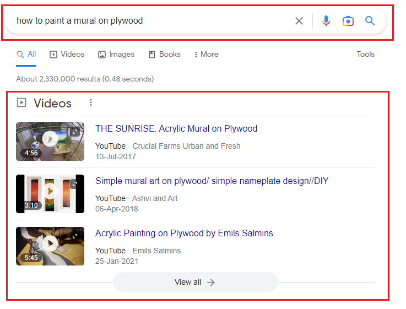Open image search with the camera icon
This screenshot has height=309, width=406.
point(348,21)
